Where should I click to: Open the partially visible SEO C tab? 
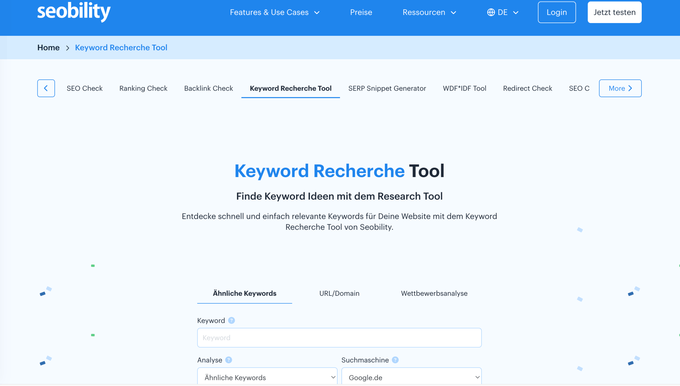coord(579,88)
